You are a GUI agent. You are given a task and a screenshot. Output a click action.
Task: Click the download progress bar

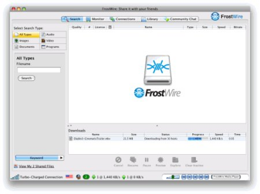click(198, 139)
